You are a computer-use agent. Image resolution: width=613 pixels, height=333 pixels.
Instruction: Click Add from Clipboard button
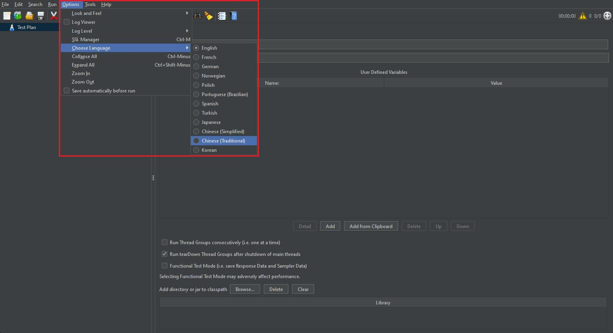(371, 226)
